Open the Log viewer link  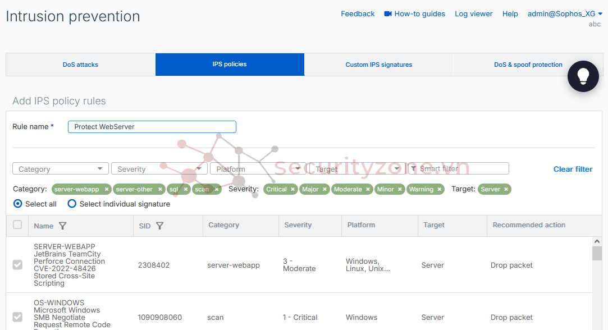click(473, 14)
